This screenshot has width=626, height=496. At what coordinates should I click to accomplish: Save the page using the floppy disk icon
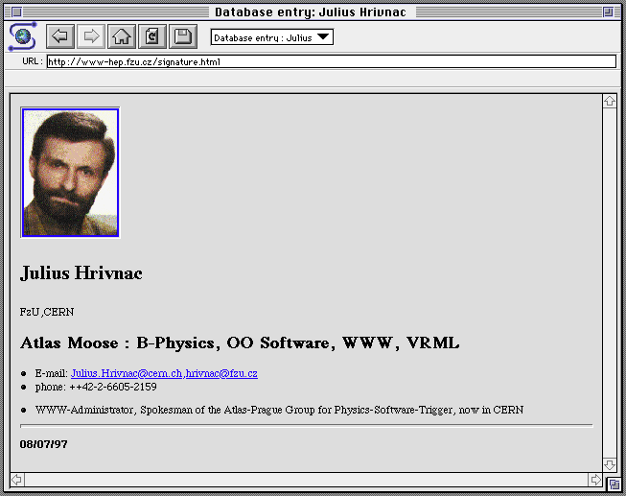click(183, 36)
